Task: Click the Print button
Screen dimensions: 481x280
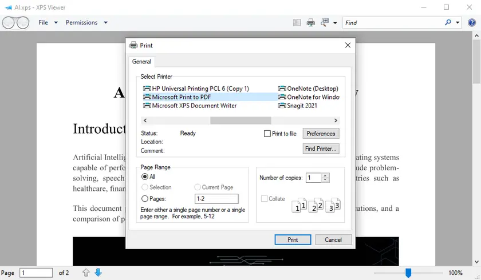Action: 293,239
